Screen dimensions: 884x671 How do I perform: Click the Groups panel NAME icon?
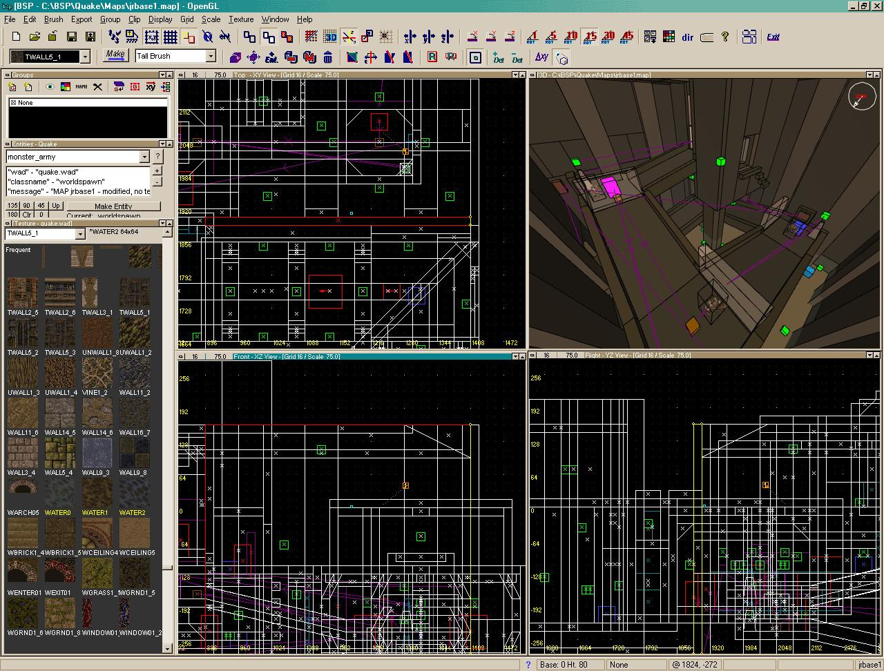coord(81,87)
